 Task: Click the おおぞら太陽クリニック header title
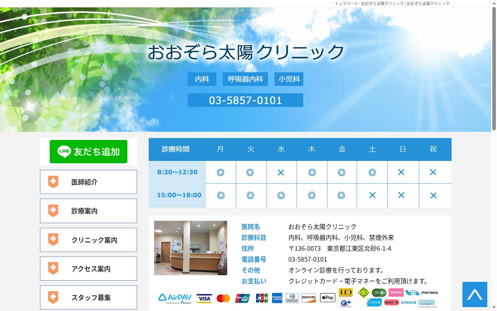click(246, 52)
